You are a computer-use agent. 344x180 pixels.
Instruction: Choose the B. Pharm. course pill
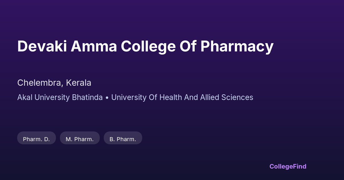point(123,139)
